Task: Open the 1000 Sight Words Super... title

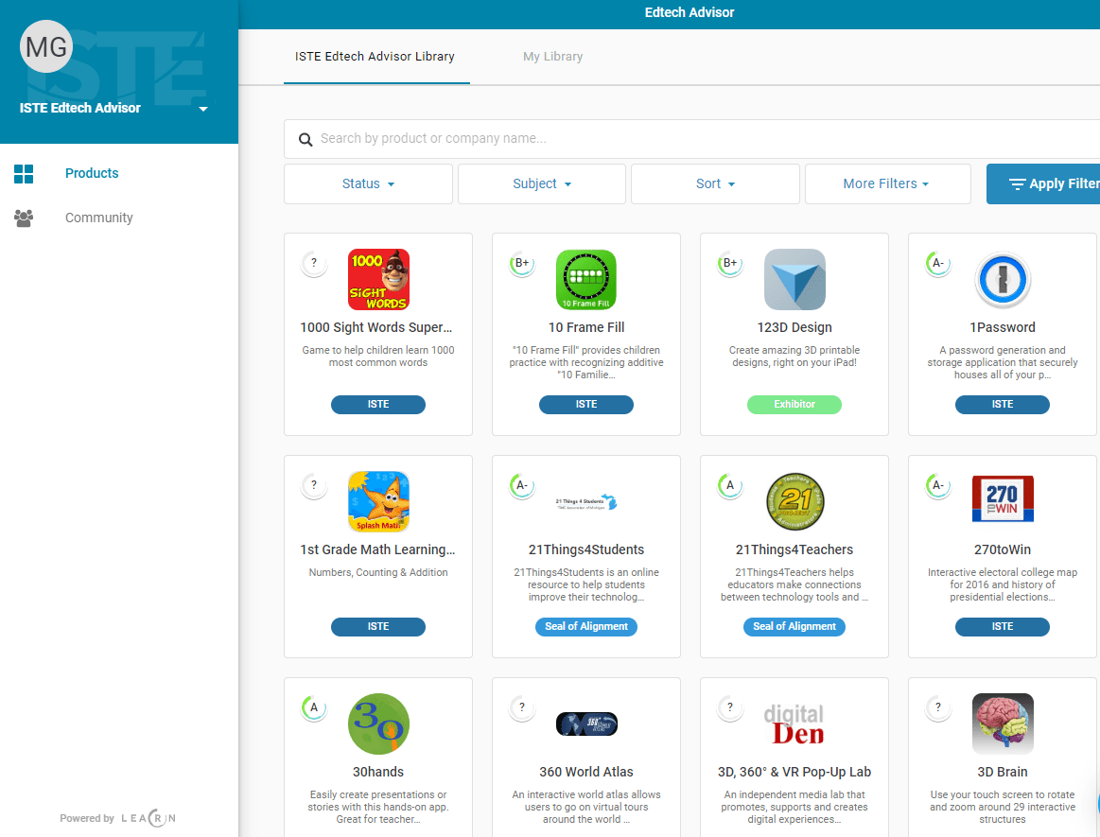Action: (376, 327)
